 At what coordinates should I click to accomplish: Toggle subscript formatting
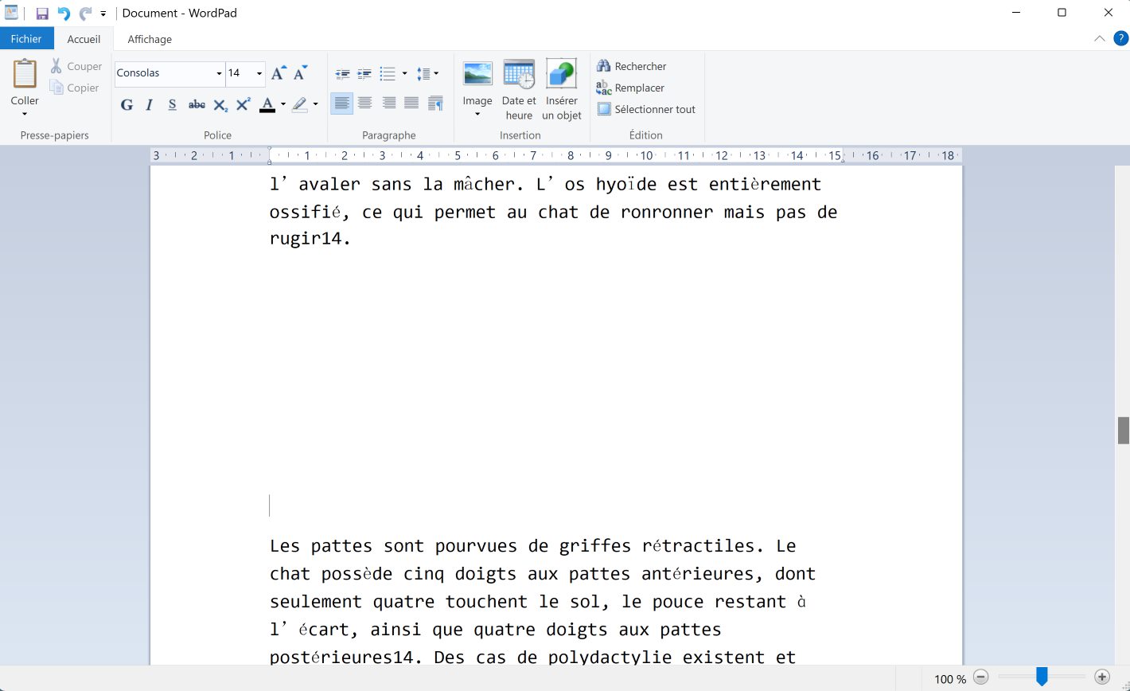(220, 104)
